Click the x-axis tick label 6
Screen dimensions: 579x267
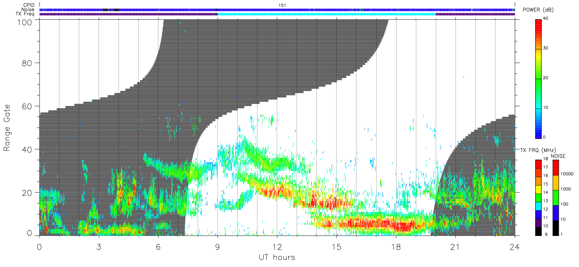(x=158, y=246)
